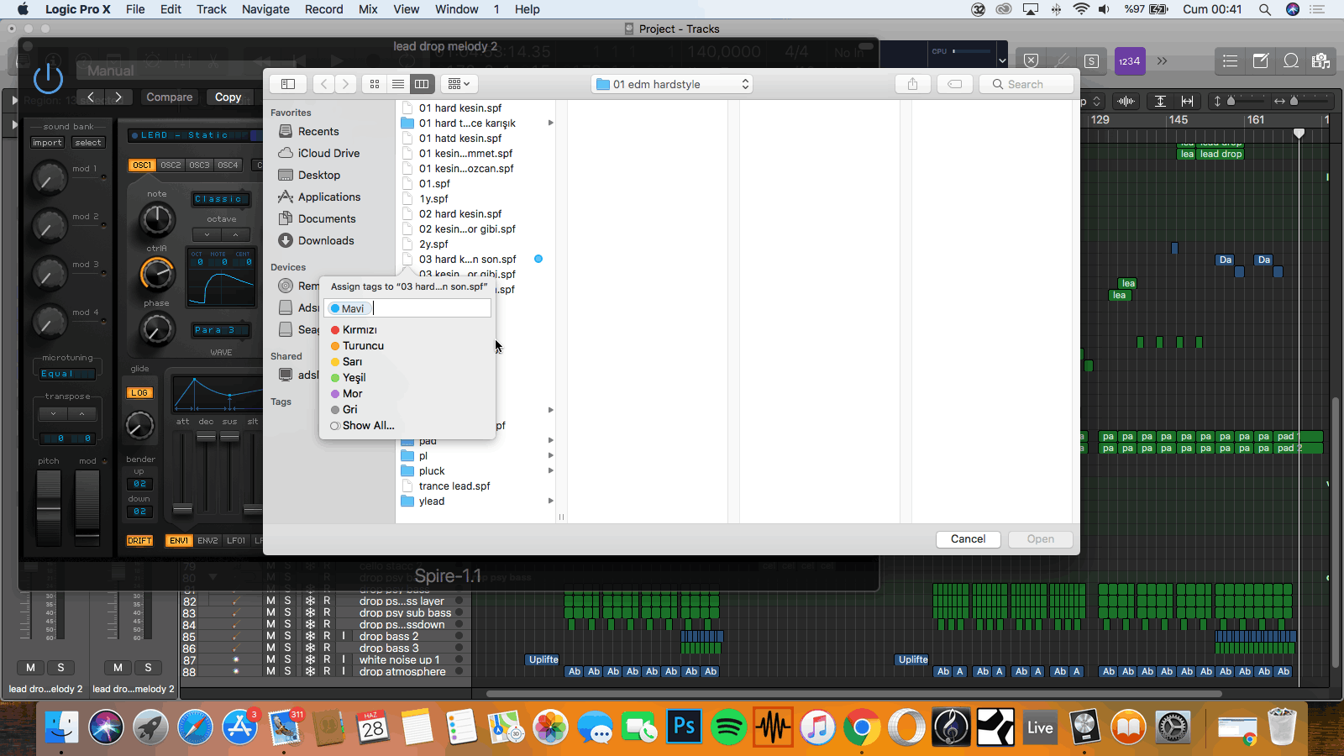
Task: Click the vertical auto zoom icon
Action: (x=1160, y=101)
